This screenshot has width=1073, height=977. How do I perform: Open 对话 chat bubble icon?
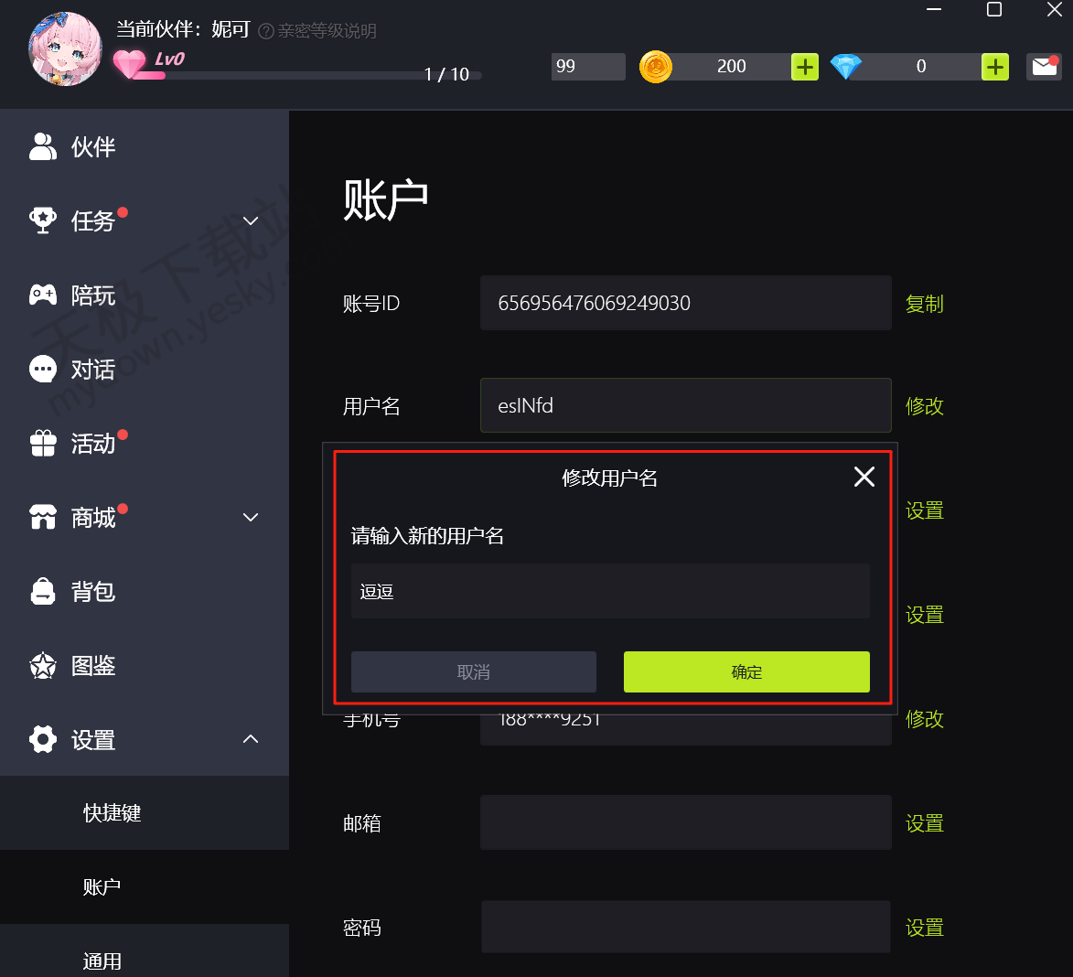pyautogui.click(x=43, y=369)
